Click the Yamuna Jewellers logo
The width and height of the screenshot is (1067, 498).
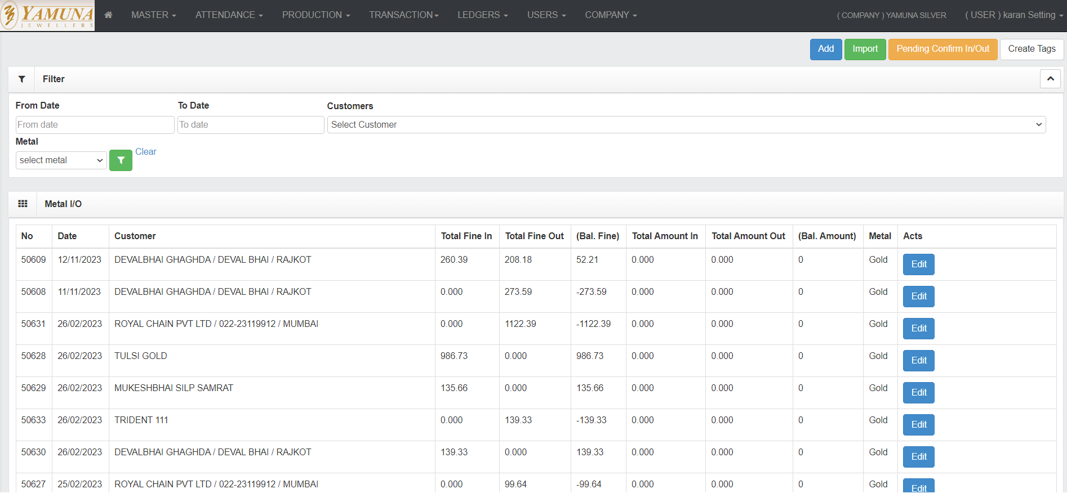[48, 15]
